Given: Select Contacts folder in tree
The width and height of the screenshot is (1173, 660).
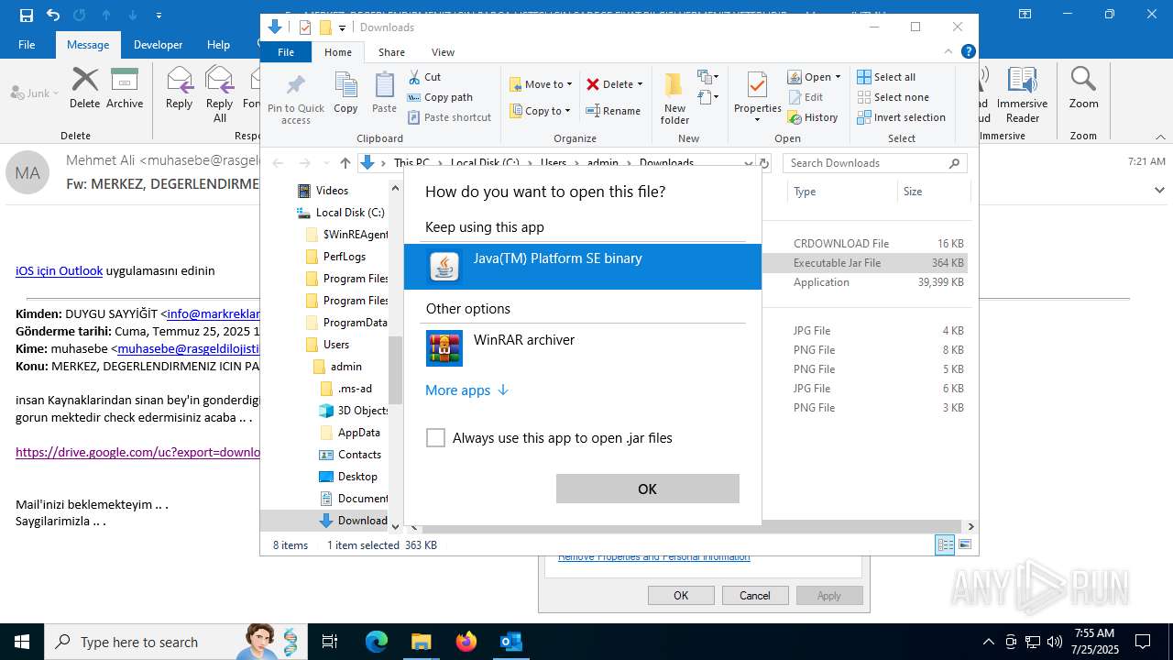Looking at the screenshot, I should click(x=350, y=455).
